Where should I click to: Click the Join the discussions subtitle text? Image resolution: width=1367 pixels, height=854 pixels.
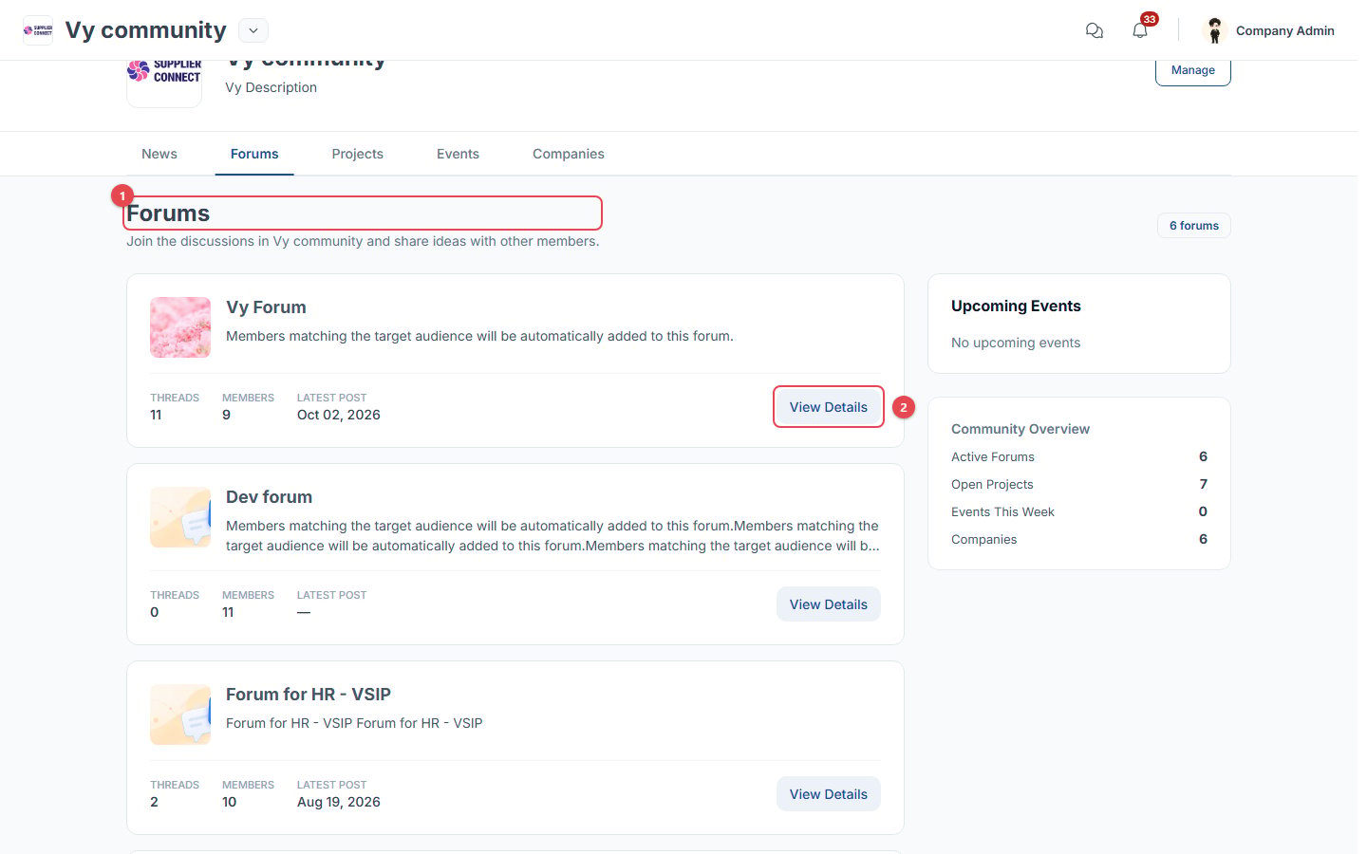363,241
